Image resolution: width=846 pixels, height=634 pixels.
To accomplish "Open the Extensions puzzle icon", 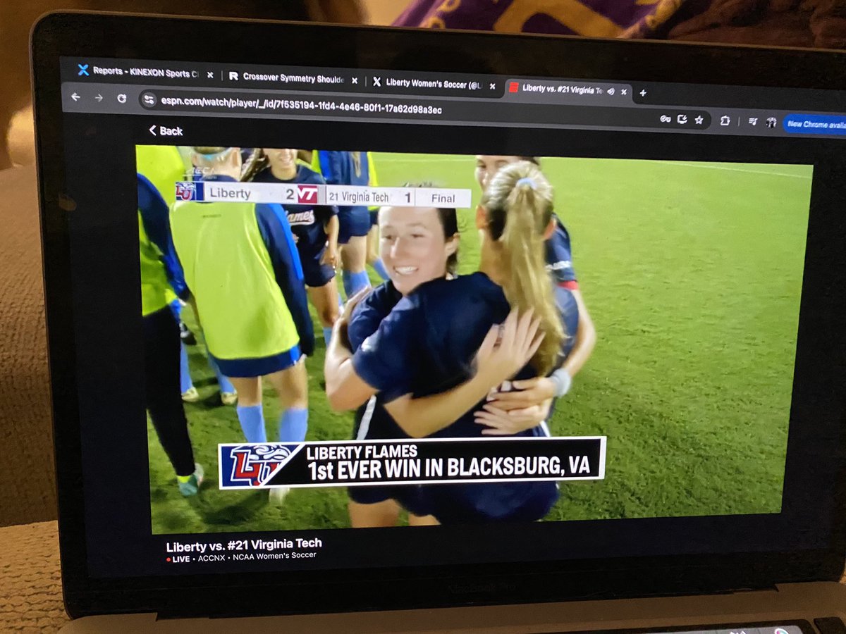I will (725, 121).
